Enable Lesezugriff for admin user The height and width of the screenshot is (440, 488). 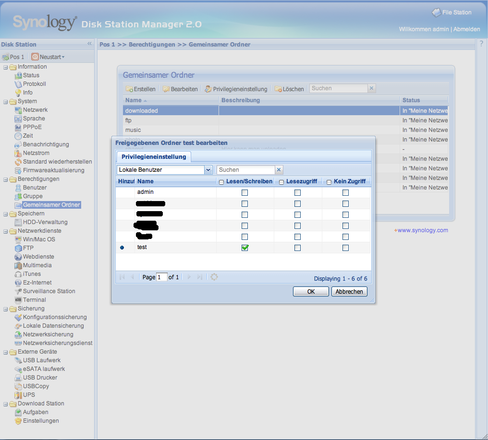[x=297, y=192]
